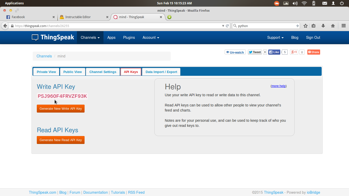The height and width of the screenshot is (196, 349).
Task: Open the volume speaker tray icon
Action: tap(295, 3)
